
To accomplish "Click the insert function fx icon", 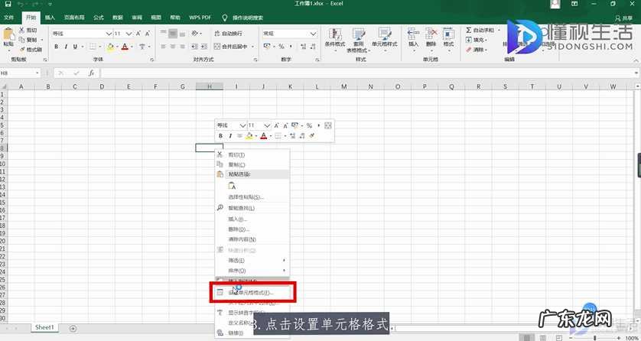I will tap(91, 73).
